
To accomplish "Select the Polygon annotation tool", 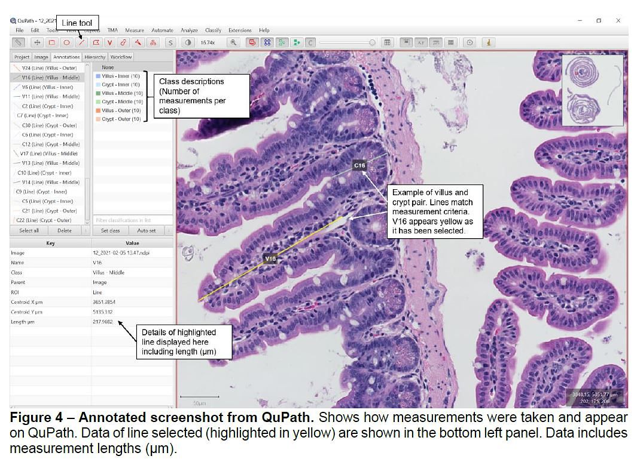I will pos(95,42).
